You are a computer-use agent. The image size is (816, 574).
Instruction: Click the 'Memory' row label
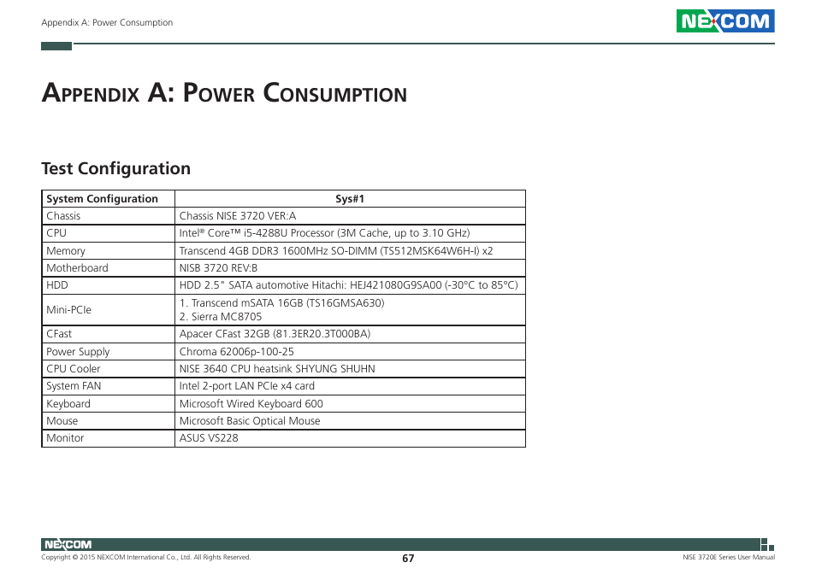pyautogui.click(x=66, y=251)
